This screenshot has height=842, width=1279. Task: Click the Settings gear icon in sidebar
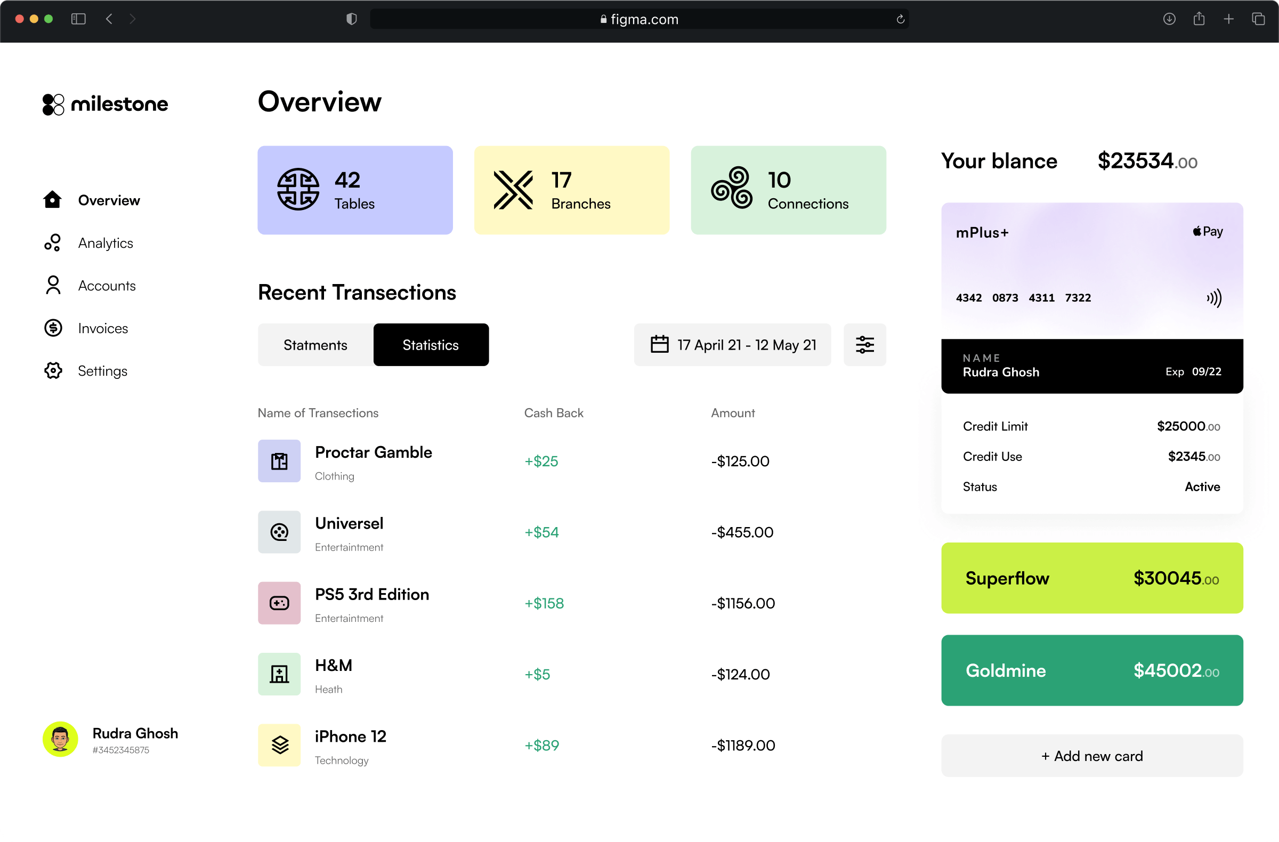click(x=53, y=371)
